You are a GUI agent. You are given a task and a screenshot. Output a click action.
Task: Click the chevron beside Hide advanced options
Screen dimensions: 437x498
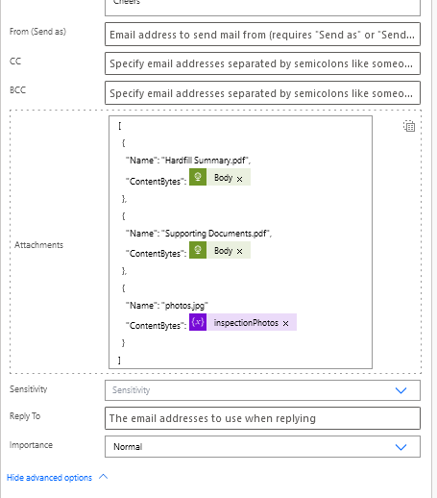pos(103,477)
